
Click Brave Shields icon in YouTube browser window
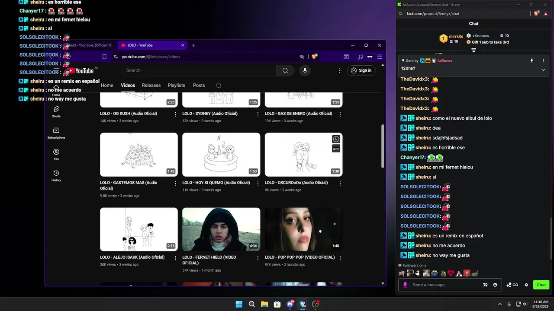315,57
